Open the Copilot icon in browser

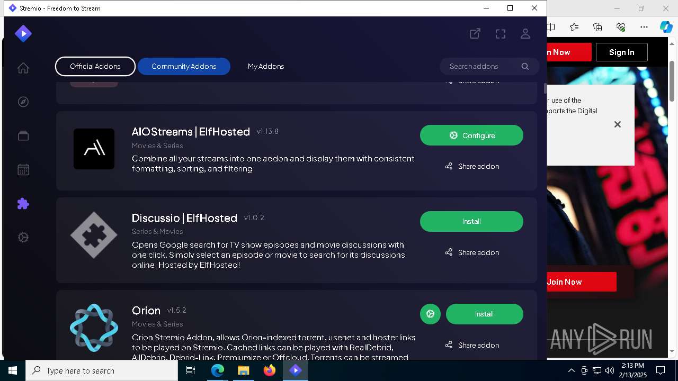(666, 27)
